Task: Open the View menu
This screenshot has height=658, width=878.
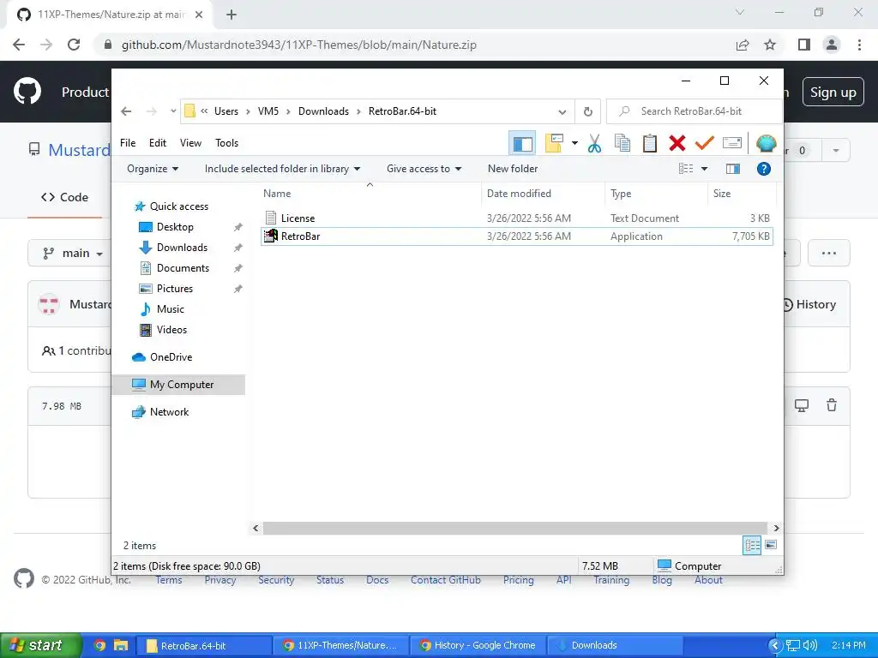Action: pyautogui.click(x=190, y=143)
